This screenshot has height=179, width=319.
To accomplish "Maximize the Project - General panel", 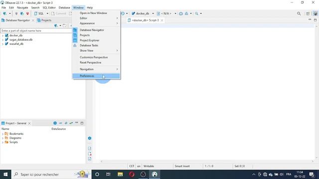I will point(82,123).
